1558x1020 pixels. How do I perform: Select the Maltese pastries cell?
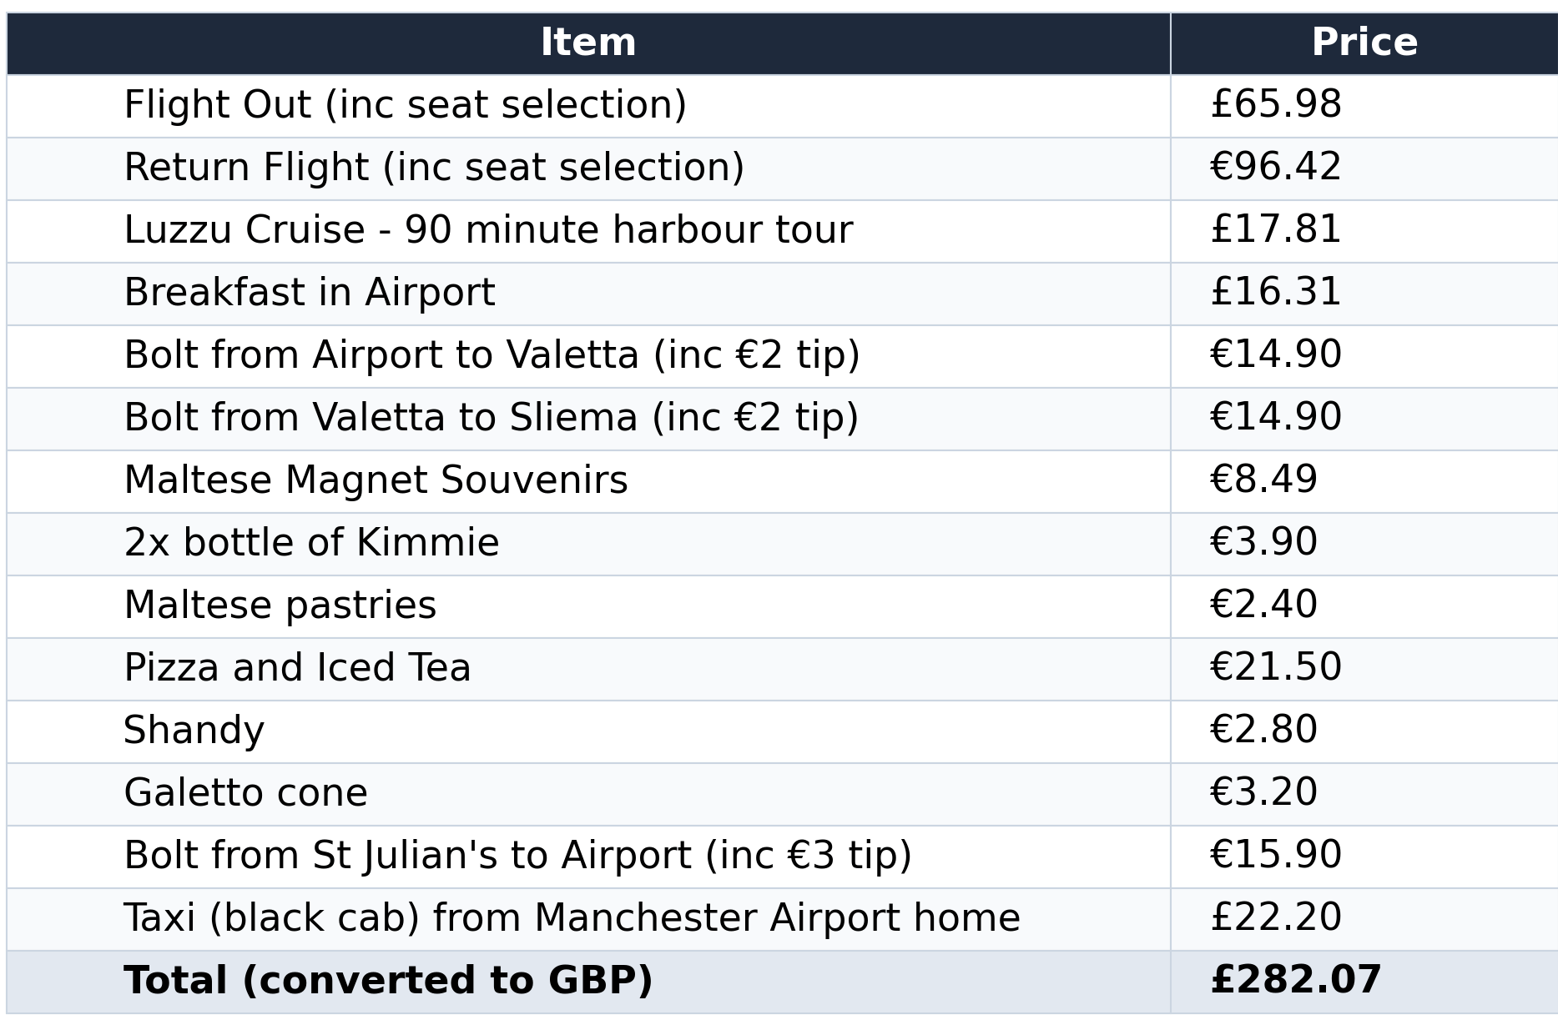pyautogui.click(x=588, y=606)
